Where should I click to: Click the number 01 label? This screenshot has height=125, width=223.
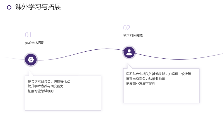pyautogui.click(x=28, y=35)
